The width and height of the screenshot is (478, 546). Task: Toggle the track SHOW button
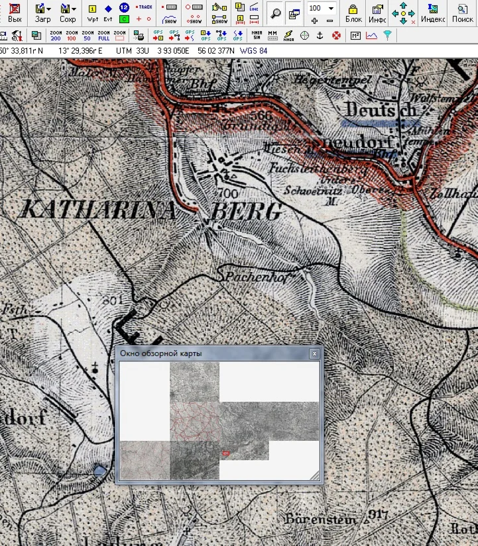(170, 19)
